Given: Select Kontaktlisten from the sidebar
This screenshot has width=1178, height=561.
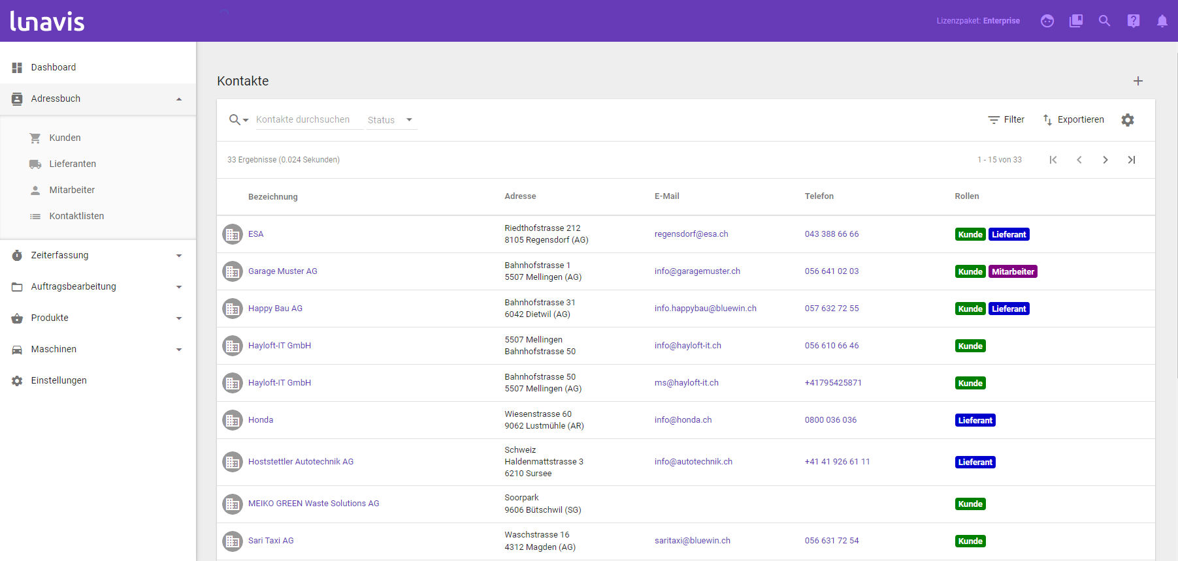Looking at the screenshot, I should pos(76,216).
